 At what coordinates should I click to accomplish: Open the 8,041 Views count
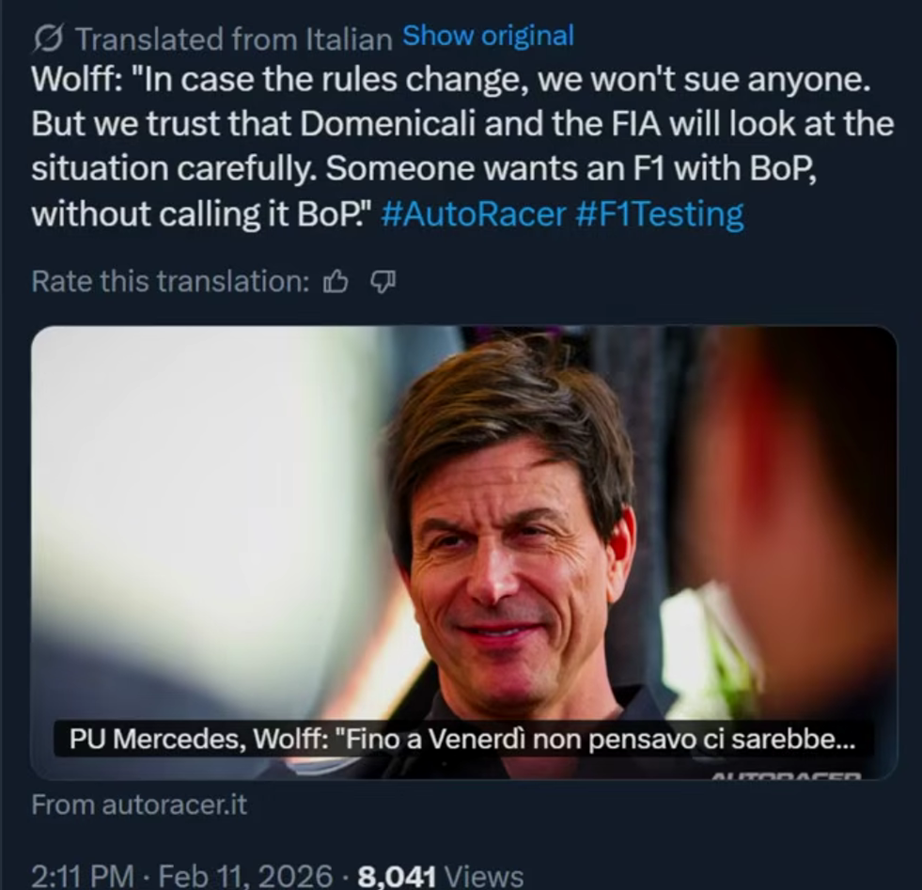pos(441,876)
